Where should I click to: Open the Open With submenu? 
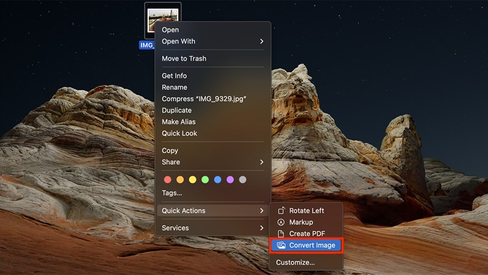point(212,42)
